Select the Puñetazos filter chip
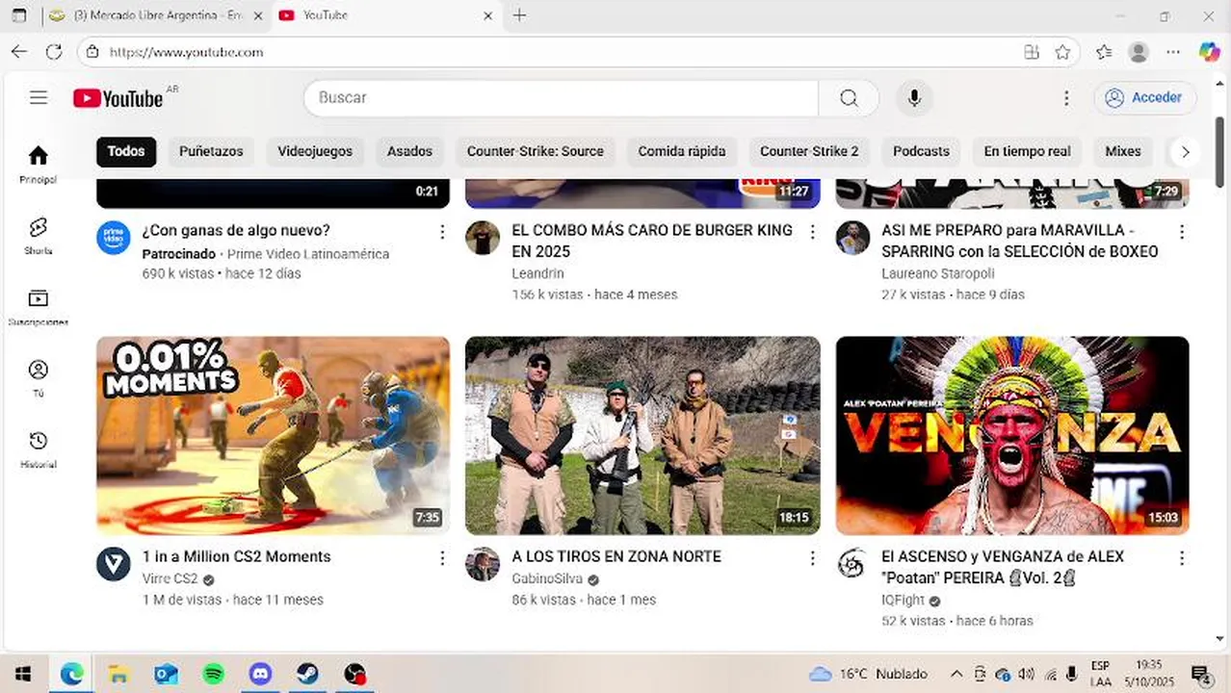Viewport: 1231px width, 693px height. tap(211, 151)
